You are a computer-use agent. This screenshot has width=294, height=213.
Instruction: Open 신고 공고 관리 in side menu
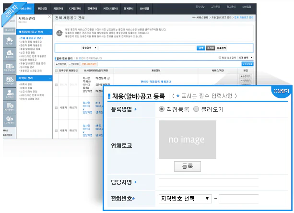(27, 52)
